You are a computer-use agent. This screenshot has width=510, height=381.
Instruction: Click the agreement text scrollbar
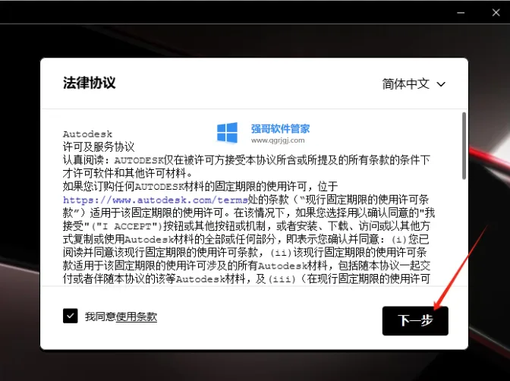pos(464,146)
